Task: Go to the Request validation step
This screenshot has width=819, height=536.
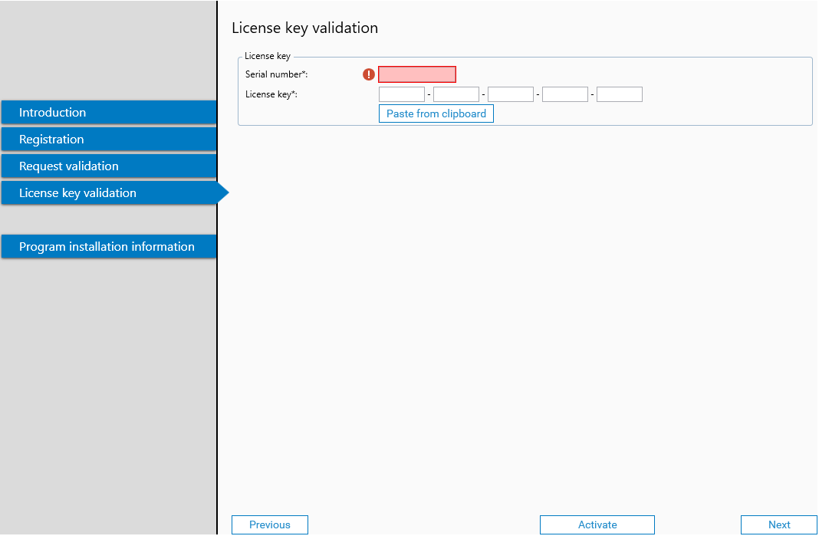Action: coord(107,166)
